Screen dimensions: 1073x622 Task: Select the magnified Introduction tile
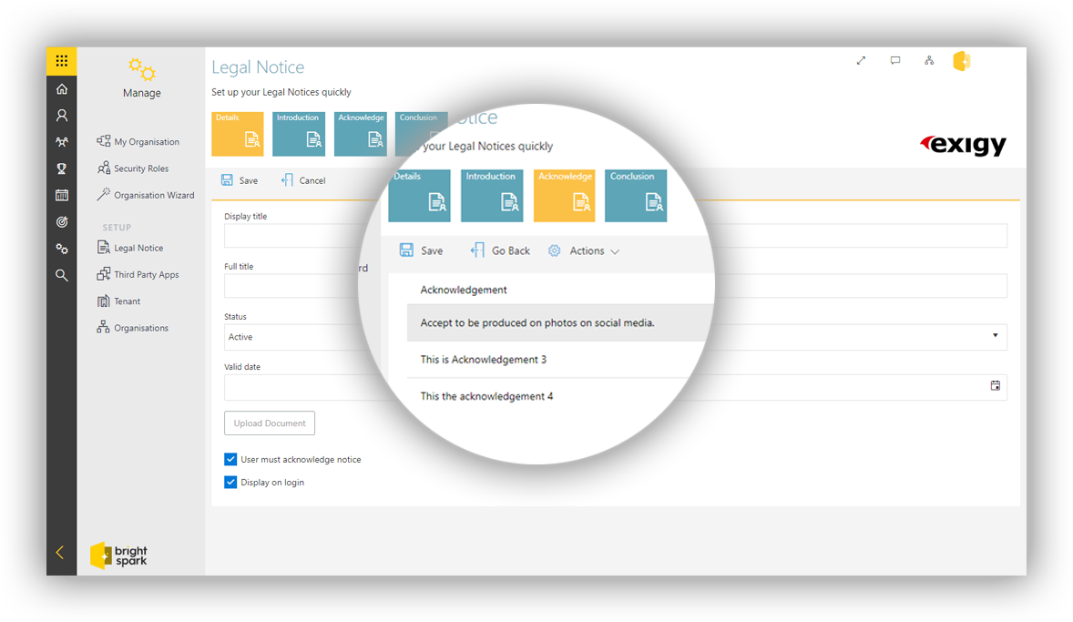492,196
